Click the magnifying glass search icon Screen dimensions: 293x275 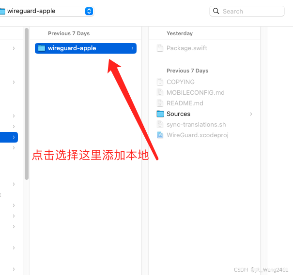[x=216, y=11]
